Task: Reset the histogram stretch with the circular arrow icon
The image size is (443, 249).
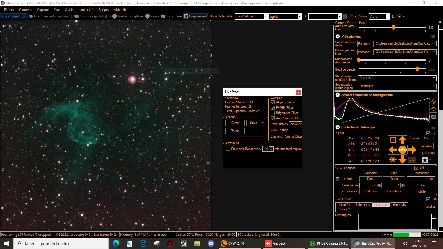Action: 434,109
